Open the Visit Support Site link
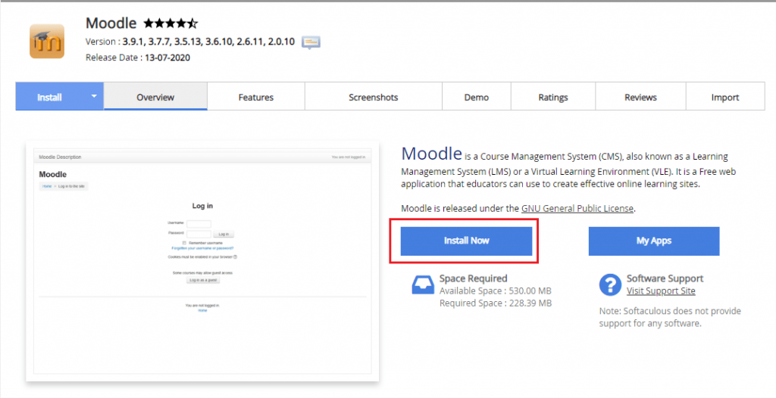The width and height of the screenshot is (776, 398). tap(661, 291)
